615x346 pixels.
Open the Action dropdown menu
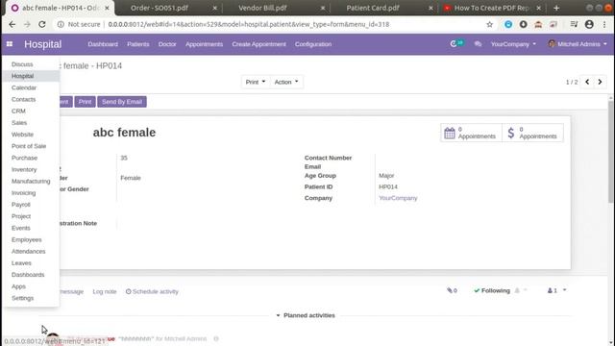pos(286,82)
